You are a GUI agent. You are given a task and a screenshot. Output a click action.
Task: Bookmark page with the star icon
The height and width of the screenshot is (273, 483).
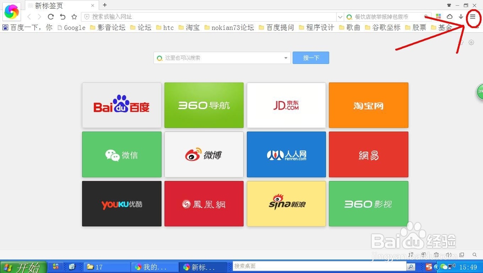click(x=74, y=16)
